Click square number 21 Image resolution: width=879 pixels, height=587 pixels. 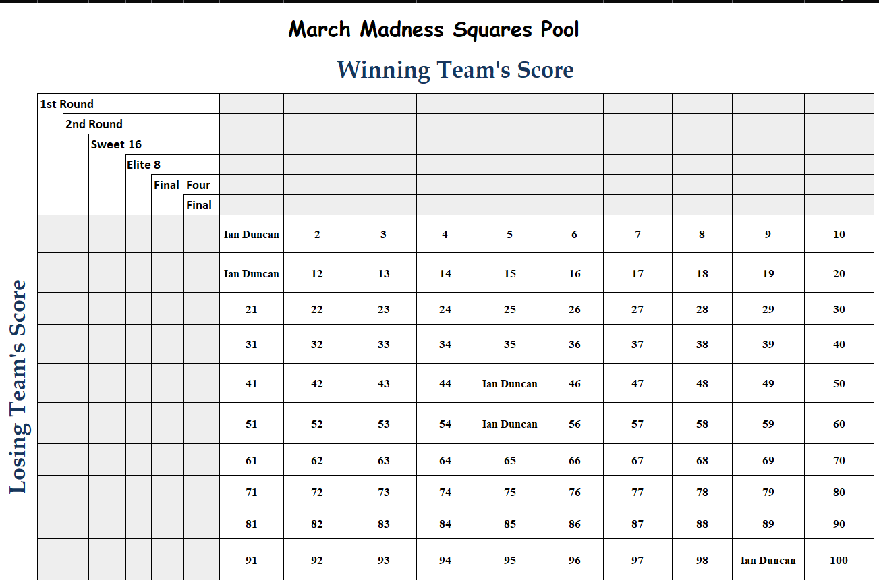click(251, 310)
